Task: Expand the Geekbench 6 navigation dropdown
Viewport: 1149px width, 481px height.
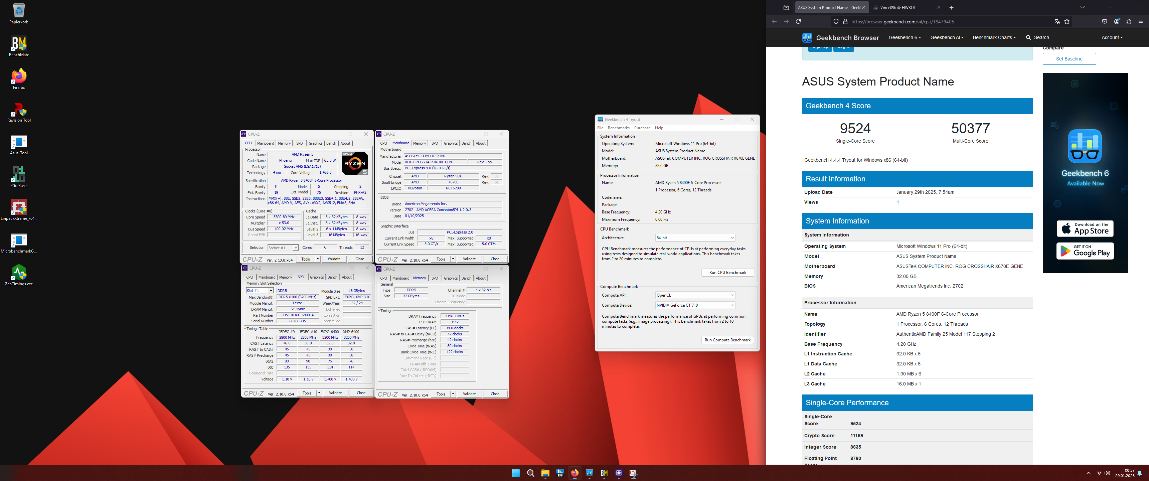Action: 904,37
